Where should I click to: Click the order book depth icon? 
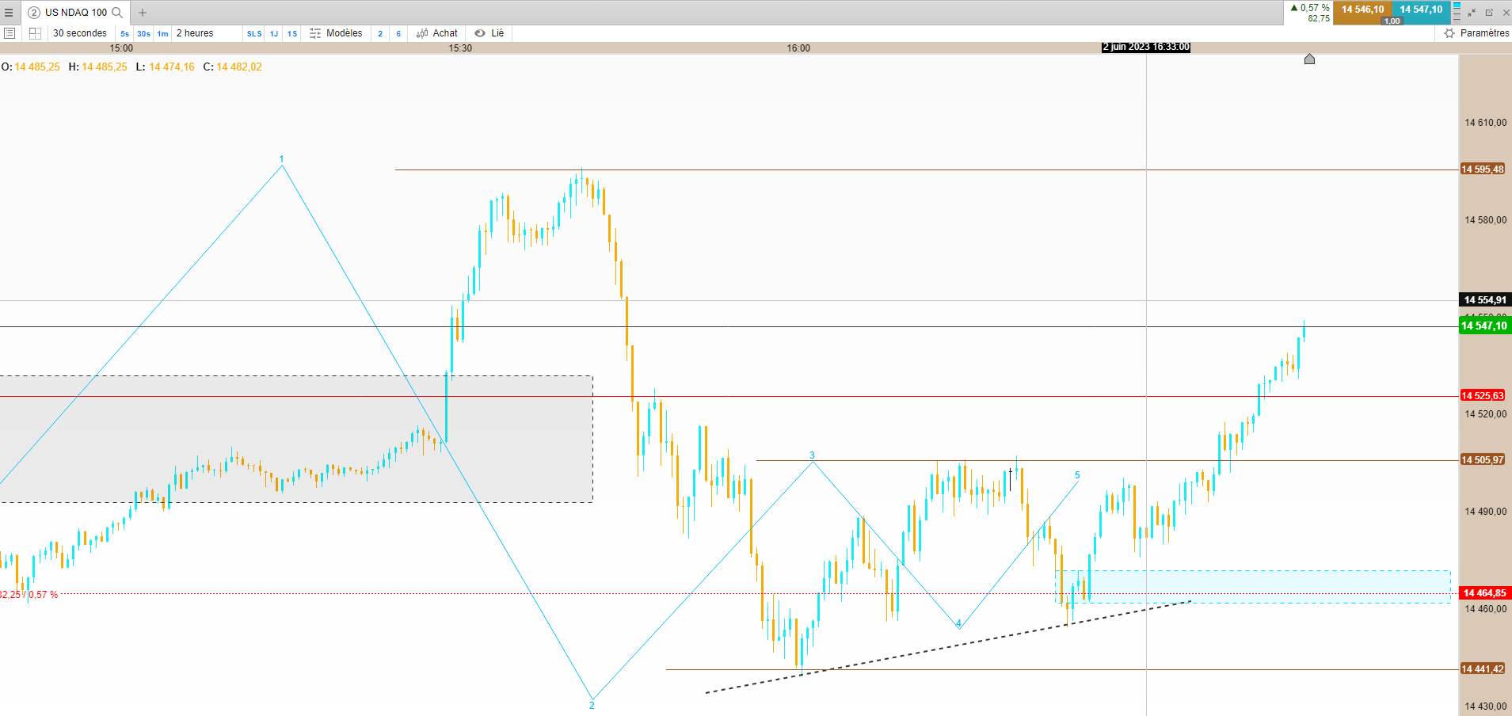pyautogui.click(x=1457, y=12)
